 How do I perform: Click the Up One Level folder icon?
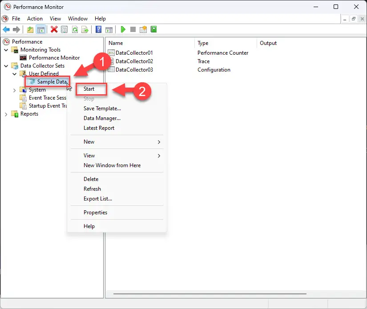click(x=30, y=29)
